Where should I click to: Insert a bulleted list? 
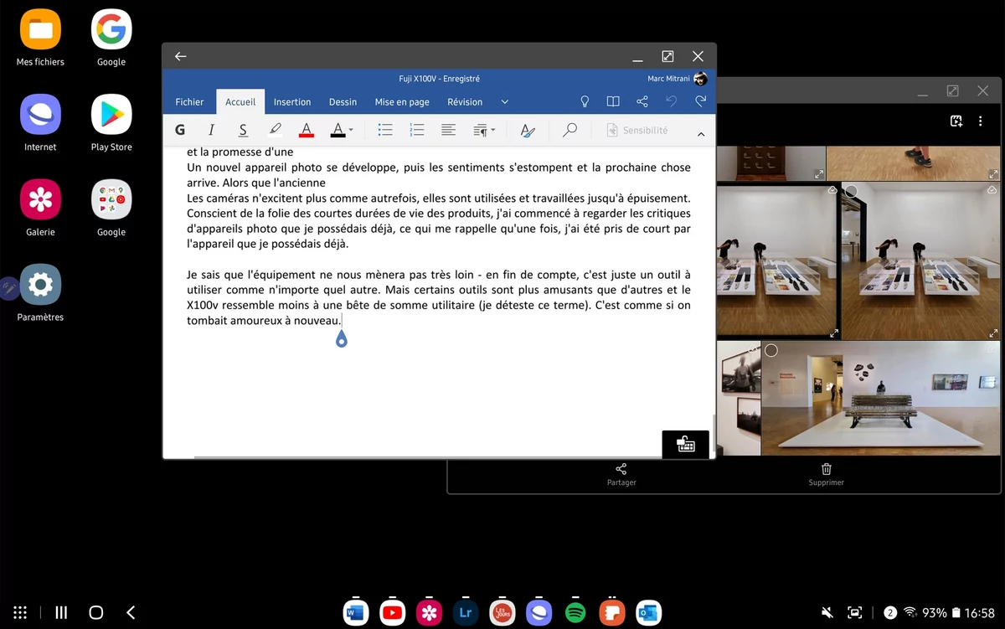(x=385, y=130)
